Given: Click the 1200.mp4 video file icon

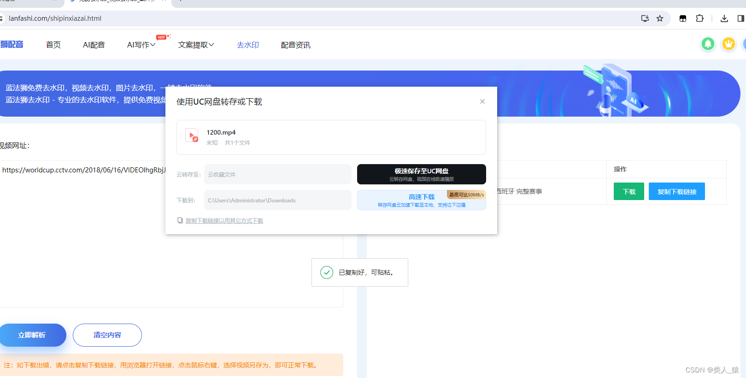Looking at the screenshot, I should point(192,136).
